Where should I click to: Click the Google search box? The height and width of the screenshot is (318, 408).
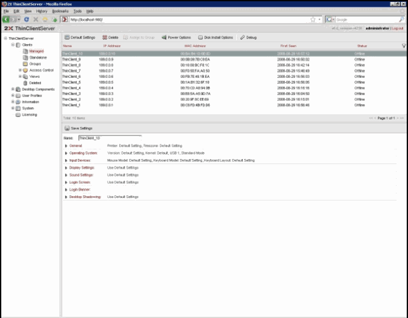coord(367,20)
